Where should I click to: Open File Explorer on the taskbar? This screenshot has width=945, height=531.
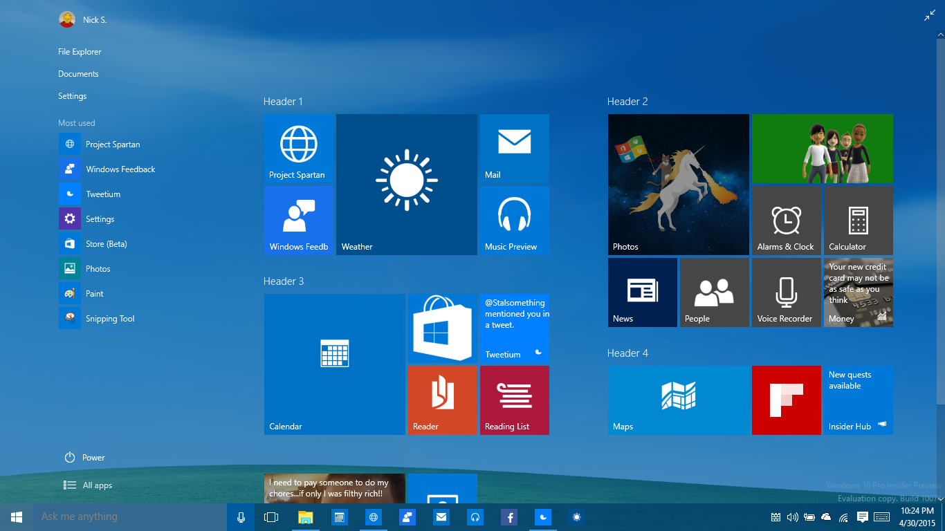pos(305,516)
